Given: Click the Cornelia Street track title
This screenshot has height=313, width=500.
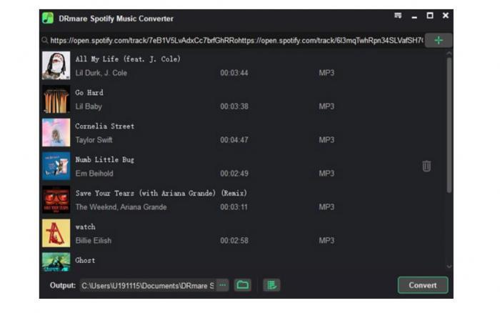Looking at the screenshot, I should 104,126.
